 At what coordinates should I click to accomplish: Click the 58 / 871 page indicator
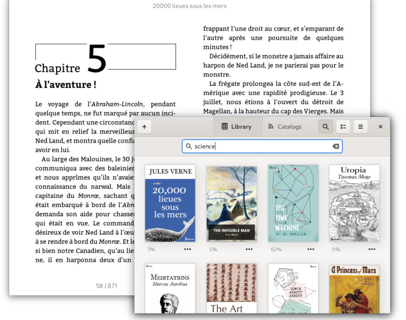click(x=107, y=286)
